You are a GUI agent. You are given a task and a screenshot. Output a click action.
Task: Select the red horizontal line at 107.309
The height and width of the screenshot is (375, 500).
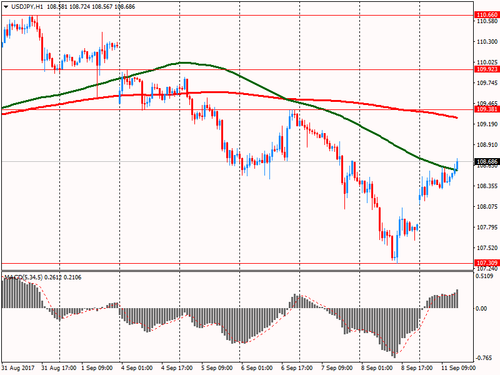(237, 263)
